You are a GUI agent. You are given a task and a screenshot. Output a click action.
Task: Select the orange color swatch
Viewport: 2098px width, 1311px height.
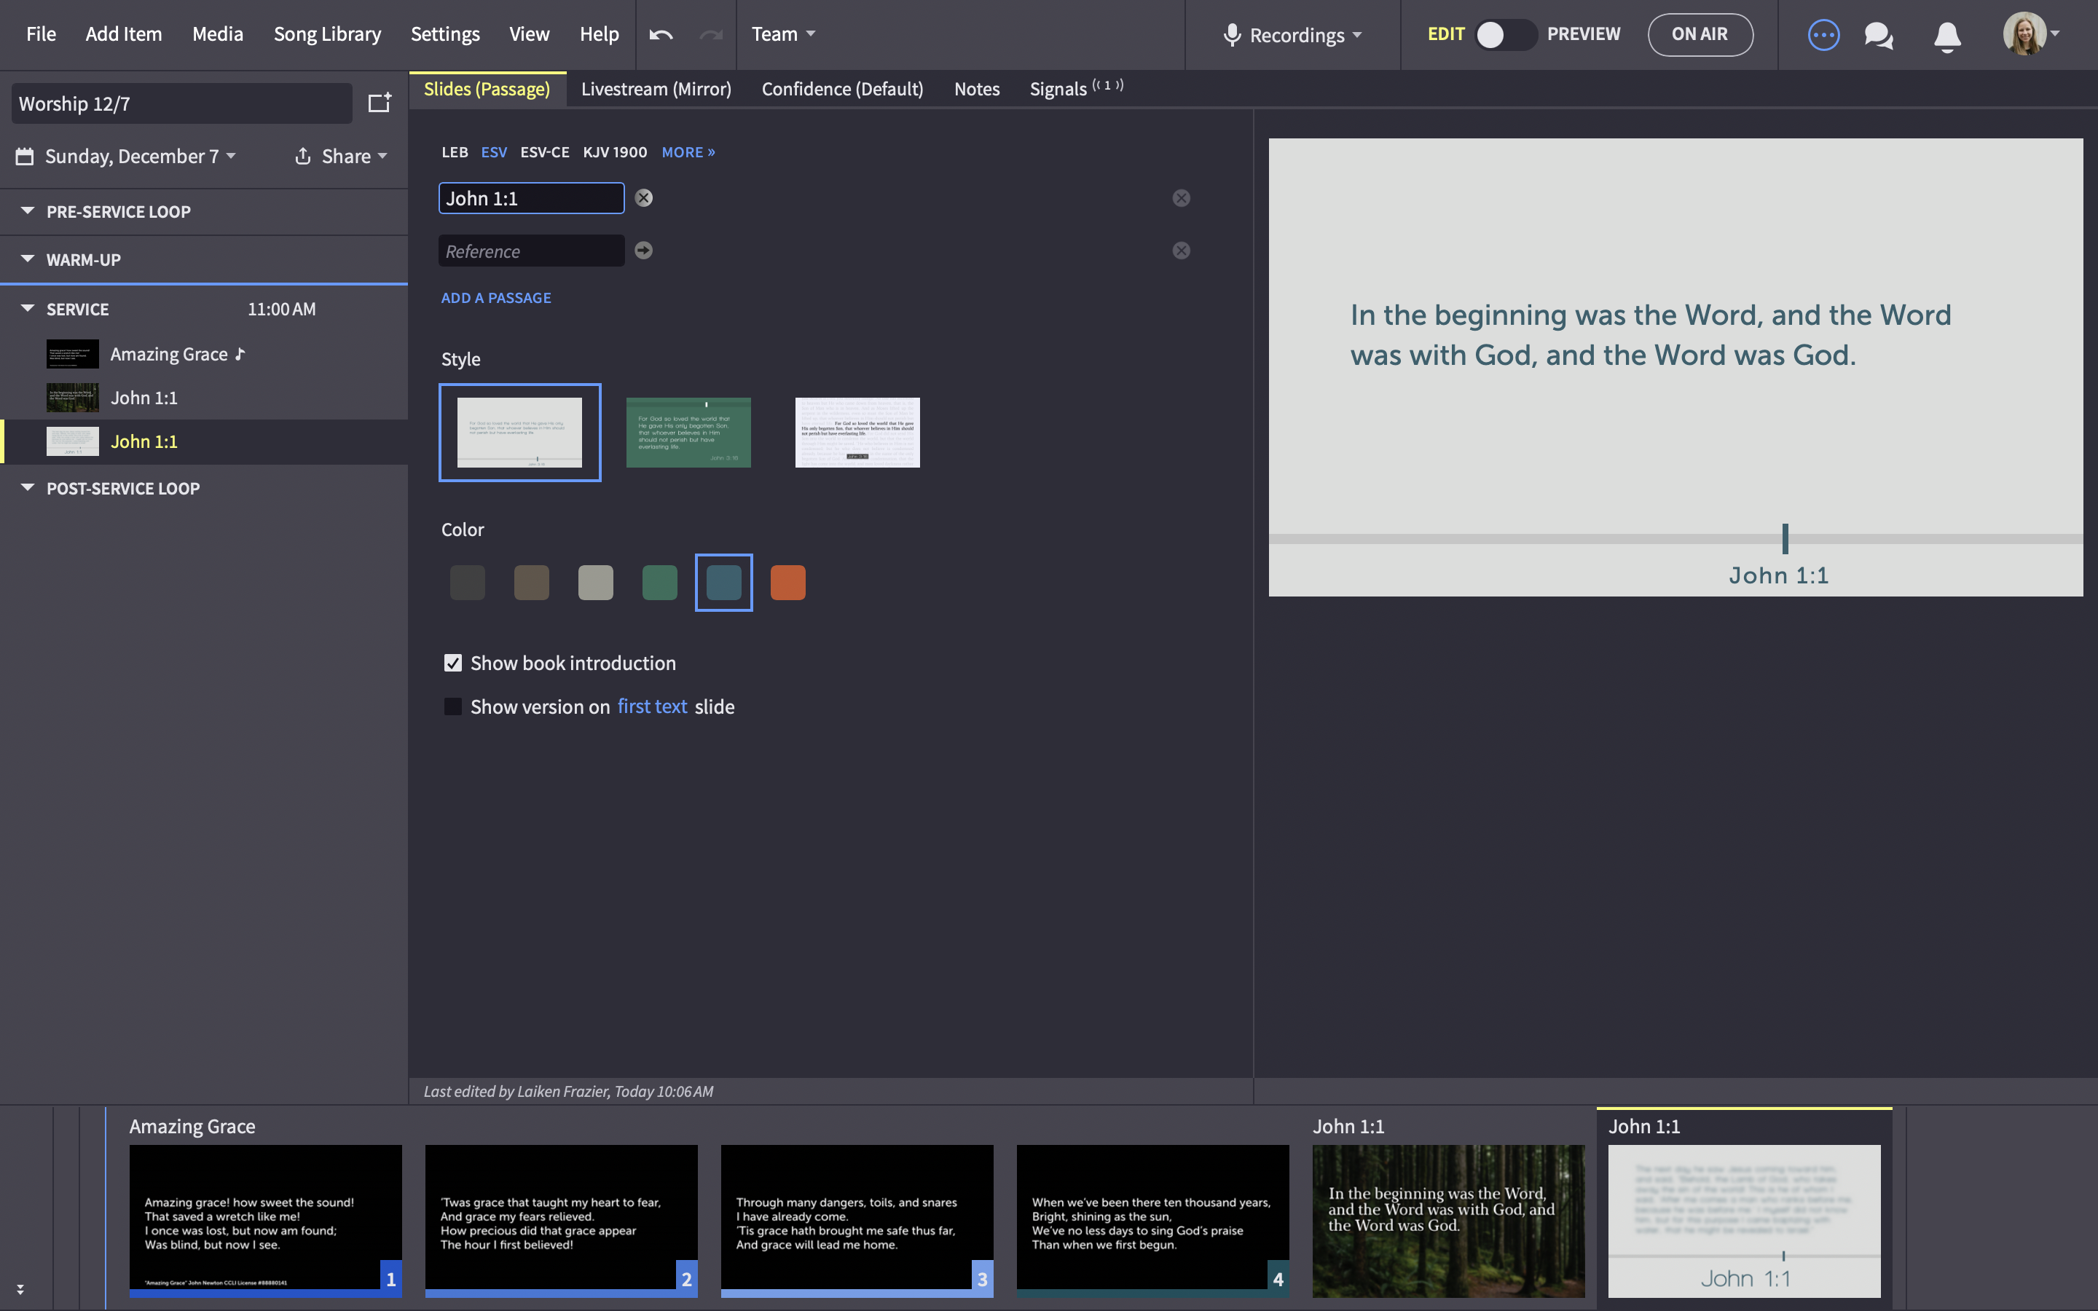pos(788,583)
